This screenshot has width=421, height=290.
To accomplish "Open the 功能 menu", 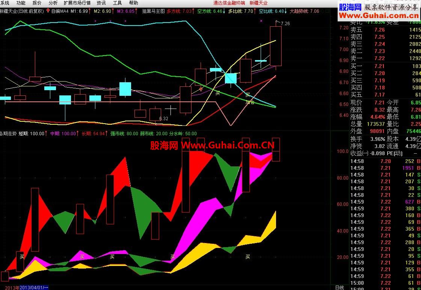I will tap(21, 3).
